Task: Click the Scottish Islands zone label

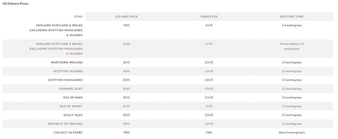Action: [68, 71]
